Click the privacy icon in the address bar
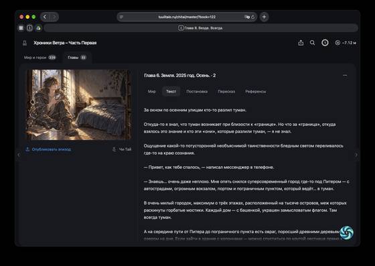Image resolution: width=375 pixels, height=266 pixels. (x=247, y=17)
